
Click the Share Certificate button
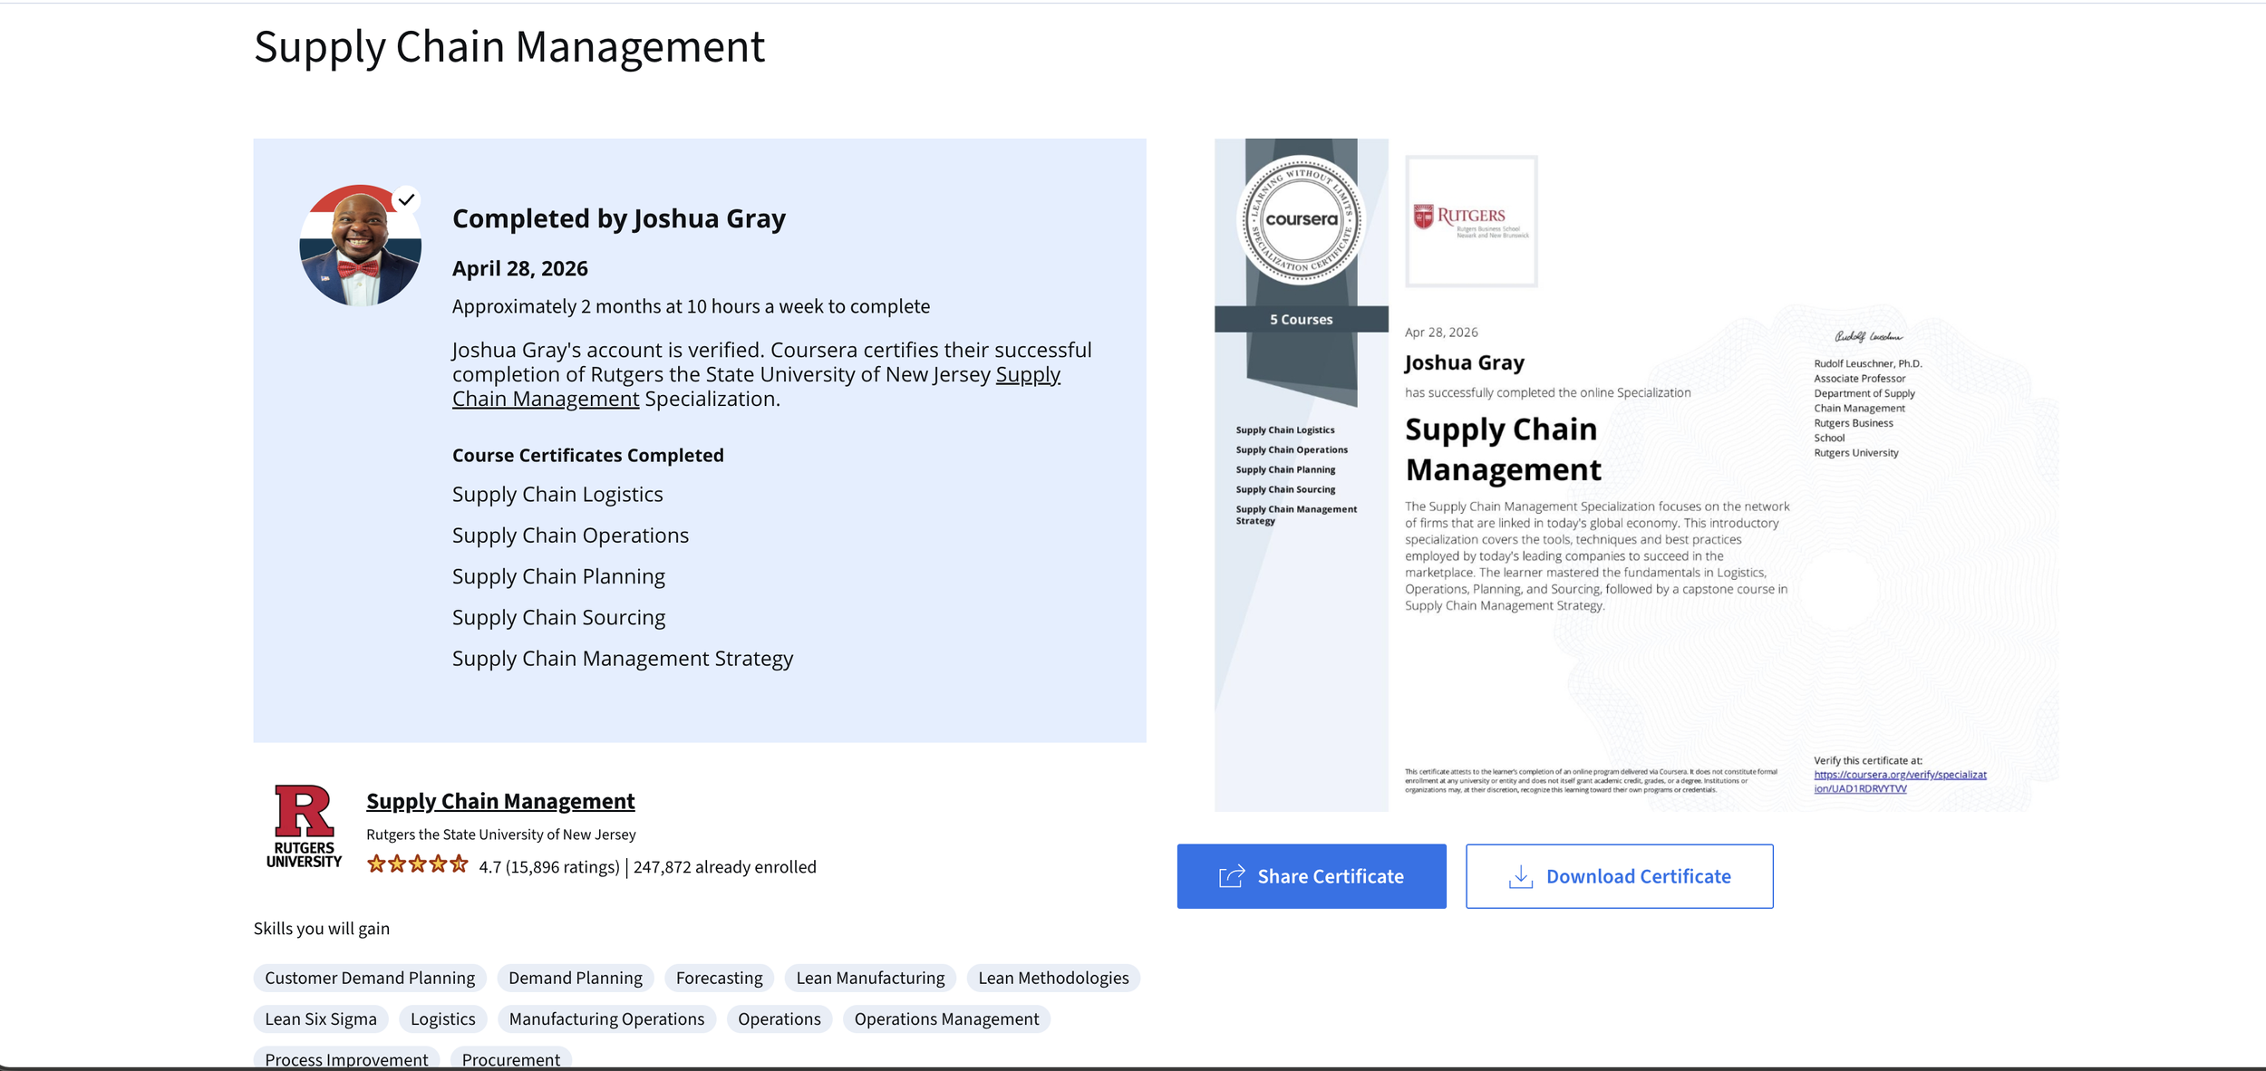pyautogui.click(x=1312, y=876)
